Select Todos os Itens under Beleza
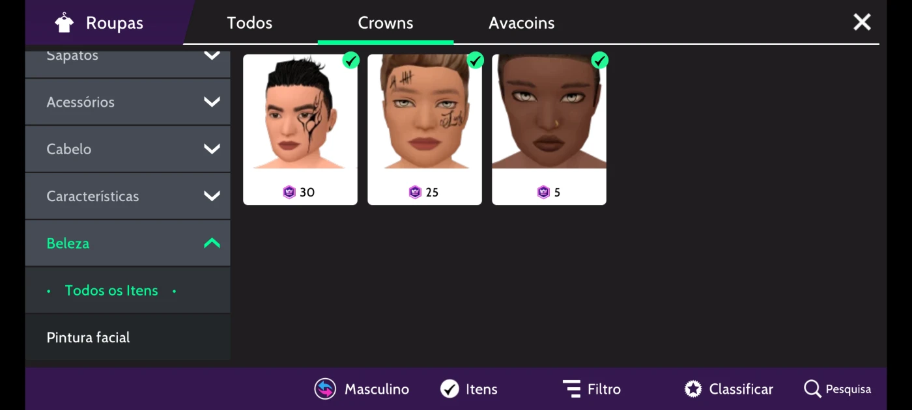This screenshot has width=912, height=410. [x=111, y=290]
